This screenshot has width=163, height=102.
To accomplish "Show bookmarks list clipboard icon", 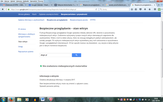I will [136, 9].
